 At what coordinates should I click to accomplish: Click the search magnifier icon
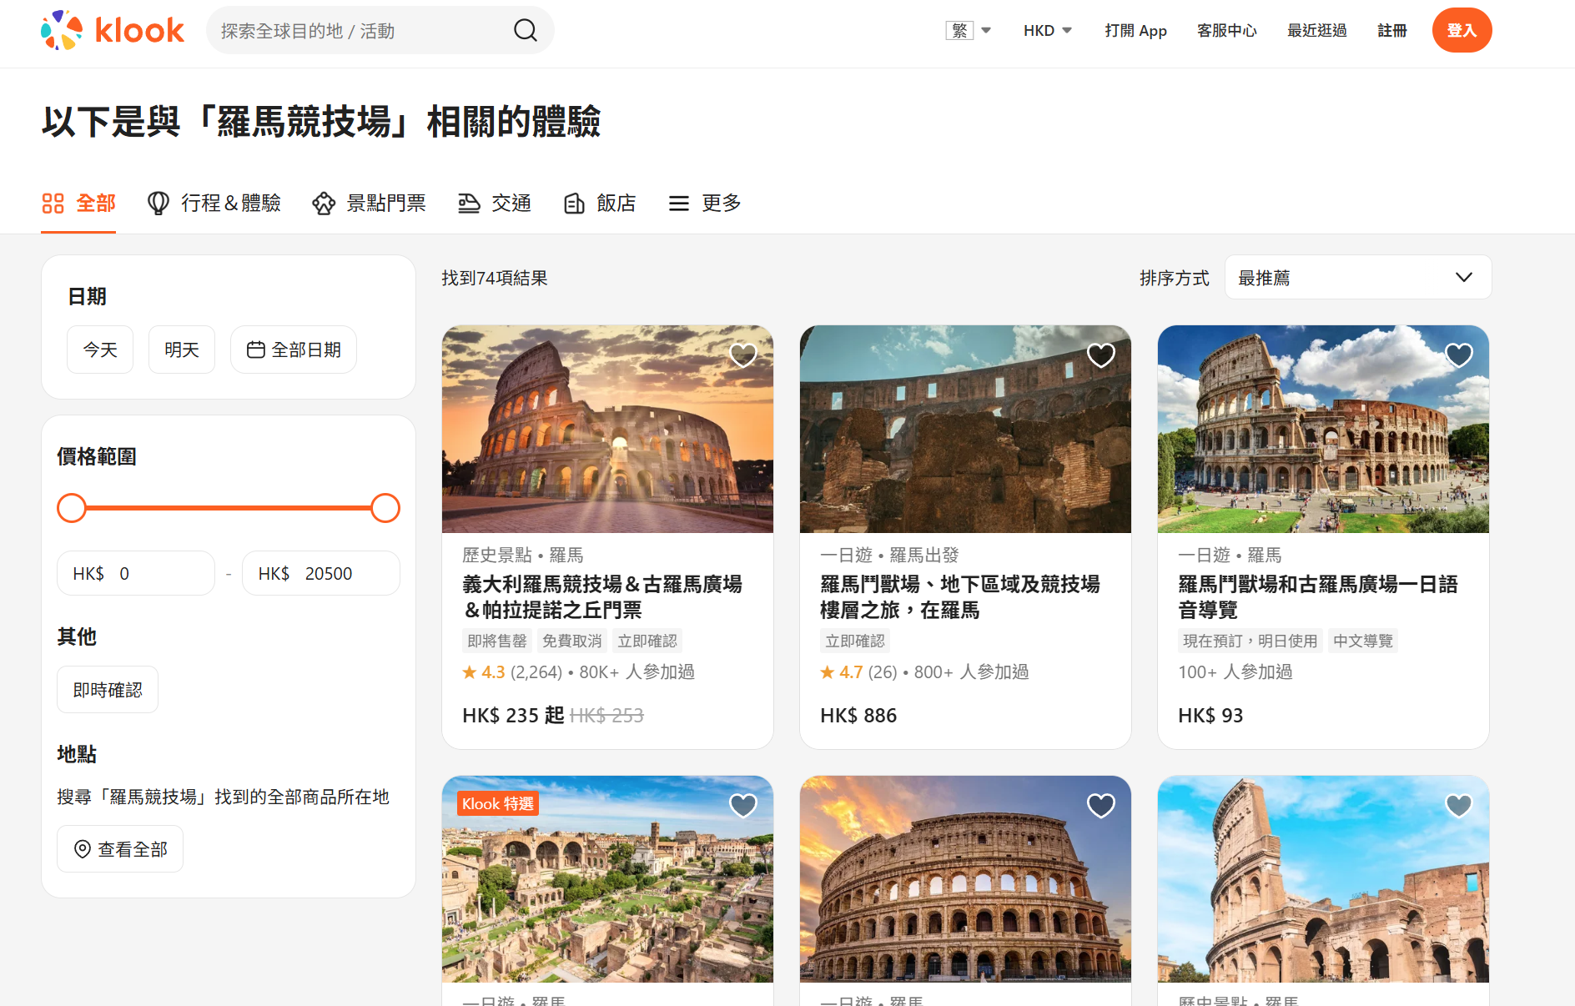pos(525,31)
